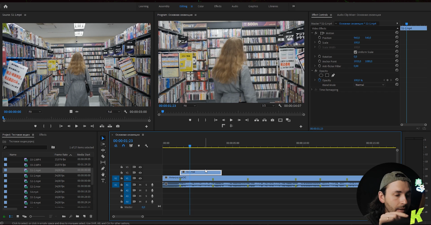Image resolution: width=431 pixels, height=225 pixels.
Task: Select S2-2.mov in the project list
Action: [x=35, y=186]
